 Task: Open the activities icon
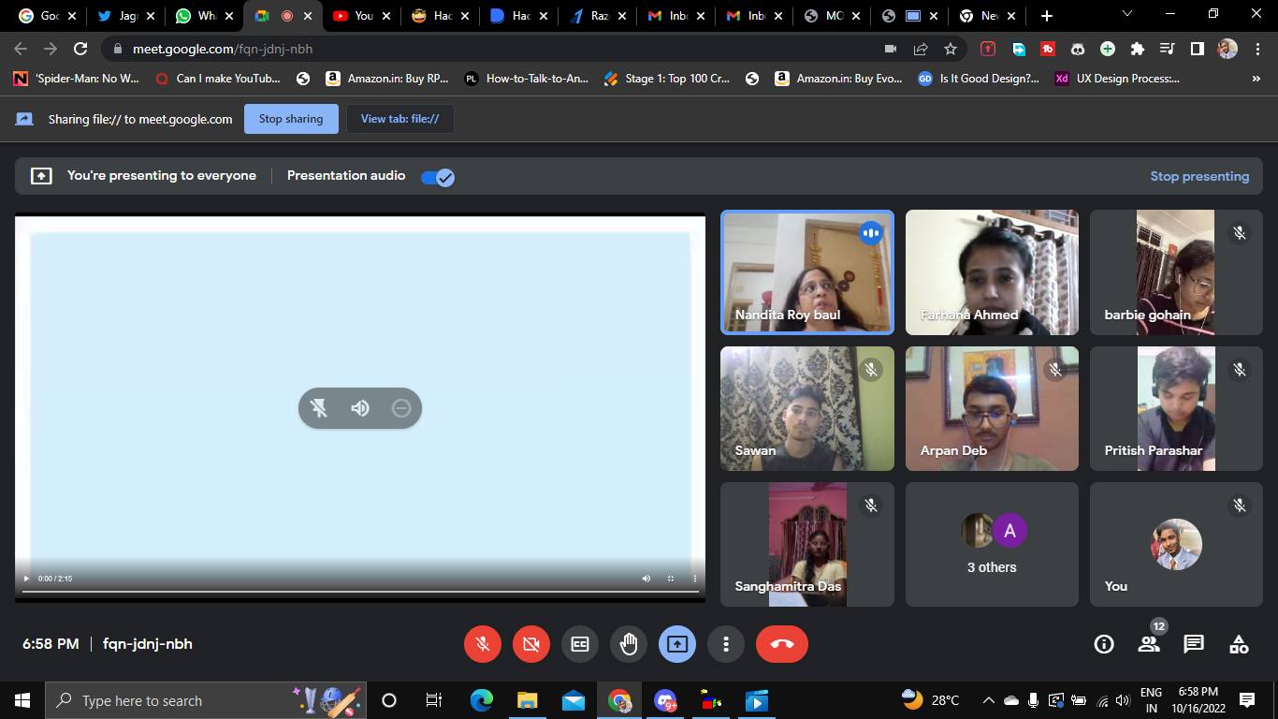click(x=1239, y=644)
